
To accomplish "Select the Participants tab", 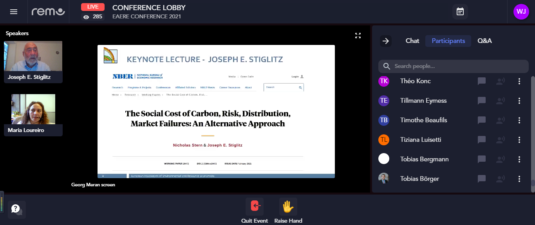I will [x=448, y=41].
